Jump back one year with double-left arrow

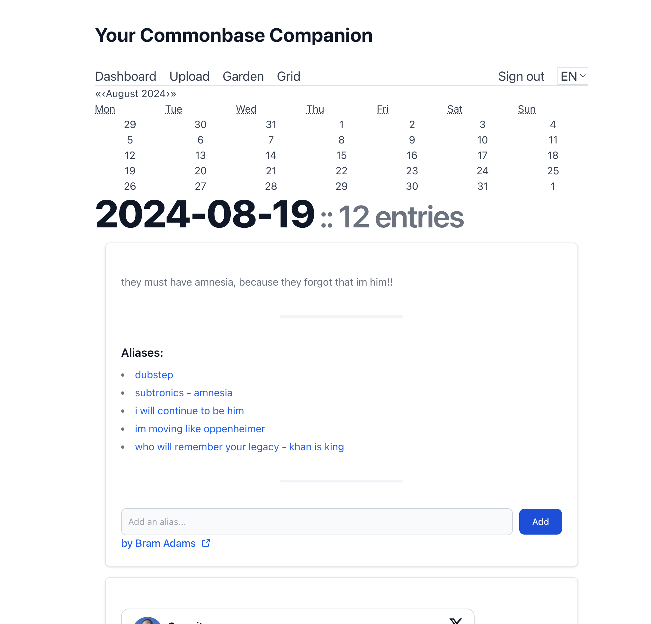coord(98,94)
